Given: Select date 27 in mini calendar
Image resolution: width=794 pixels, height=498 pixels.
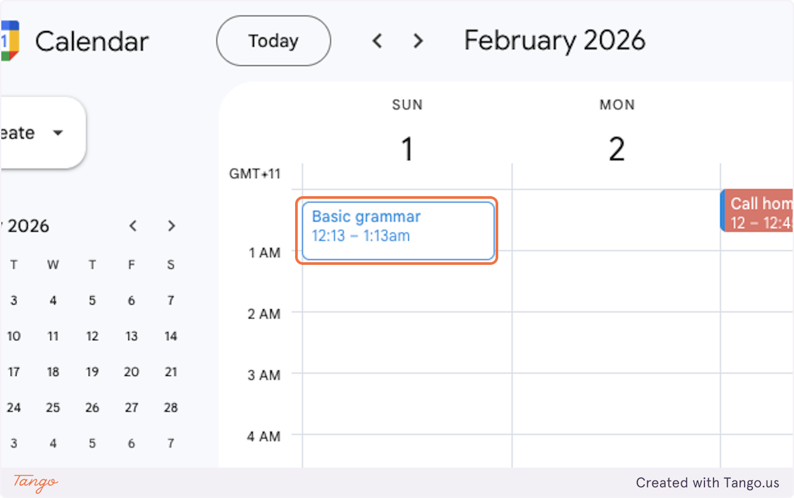Looking at the screenshot, I should [132, 408].
